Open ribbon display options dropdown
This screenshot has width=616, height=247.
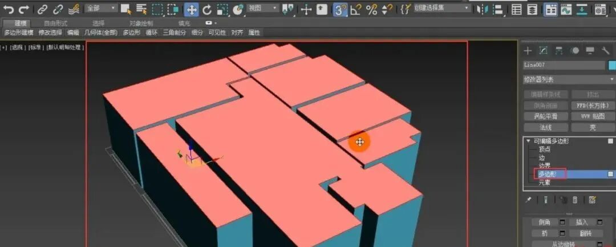(211, 23)
